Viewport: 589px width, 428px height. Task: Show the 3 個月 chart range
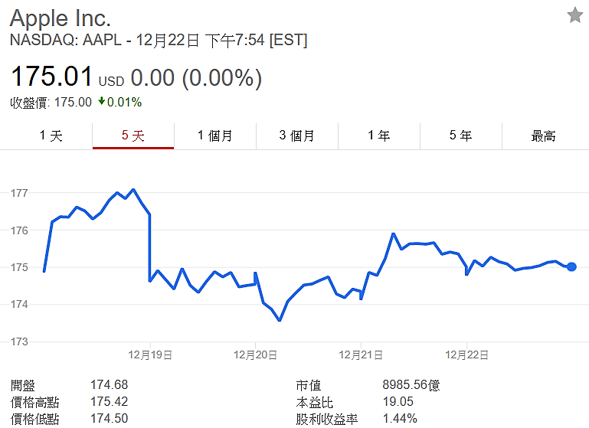click(x=297, y=136)
